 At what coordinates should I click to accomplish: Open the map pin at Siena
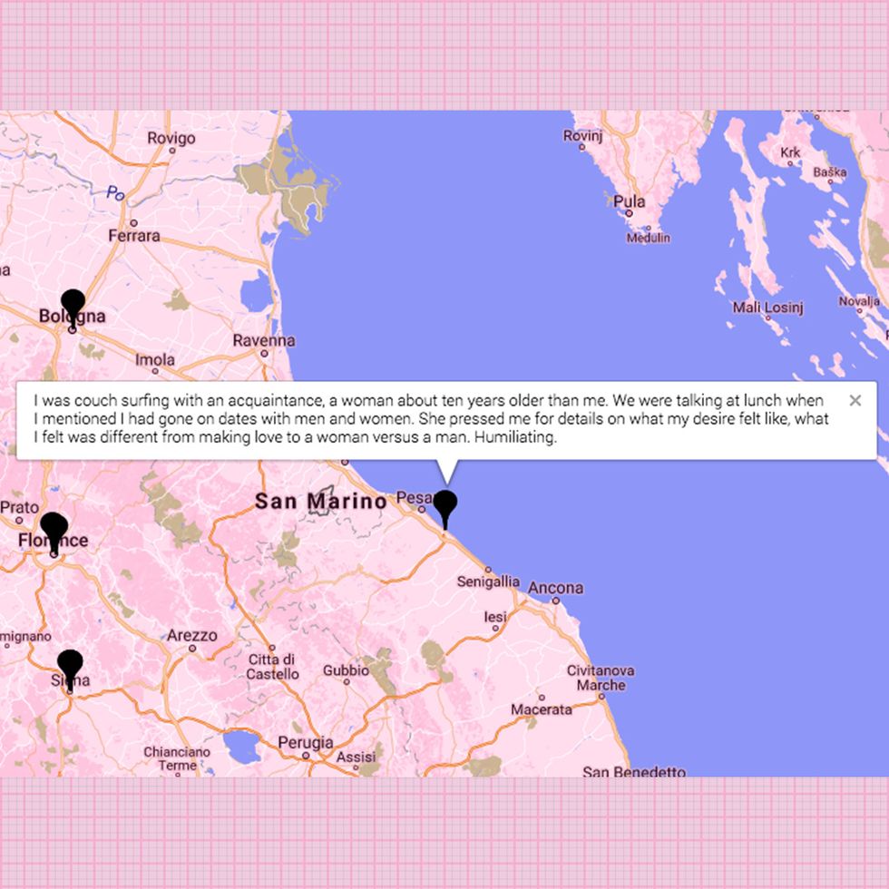pos(70,665)
